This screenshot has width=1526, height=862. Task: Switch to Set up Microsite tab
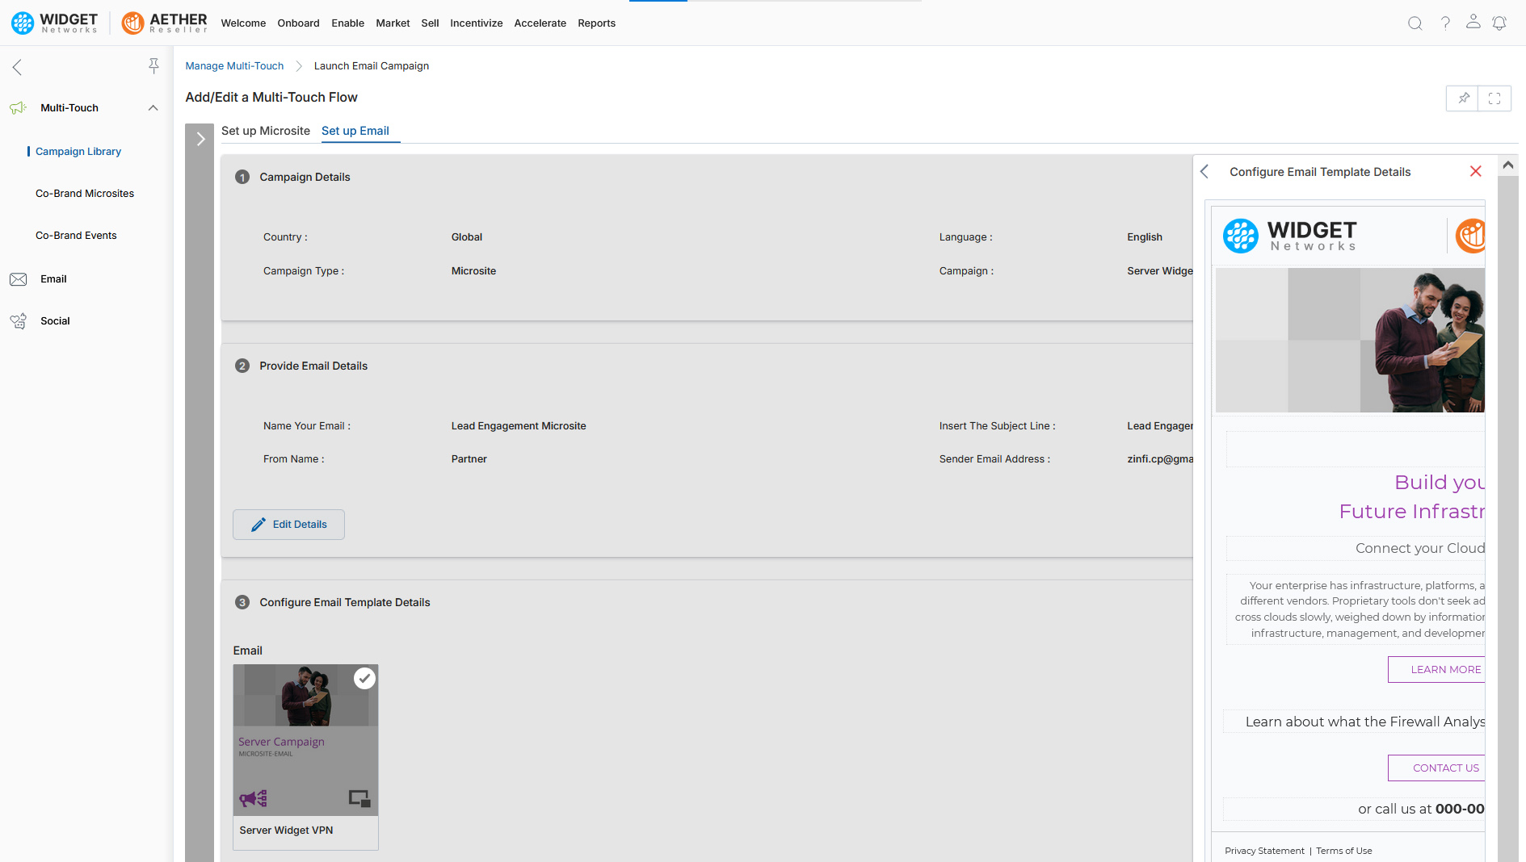[x=266, y=131]
